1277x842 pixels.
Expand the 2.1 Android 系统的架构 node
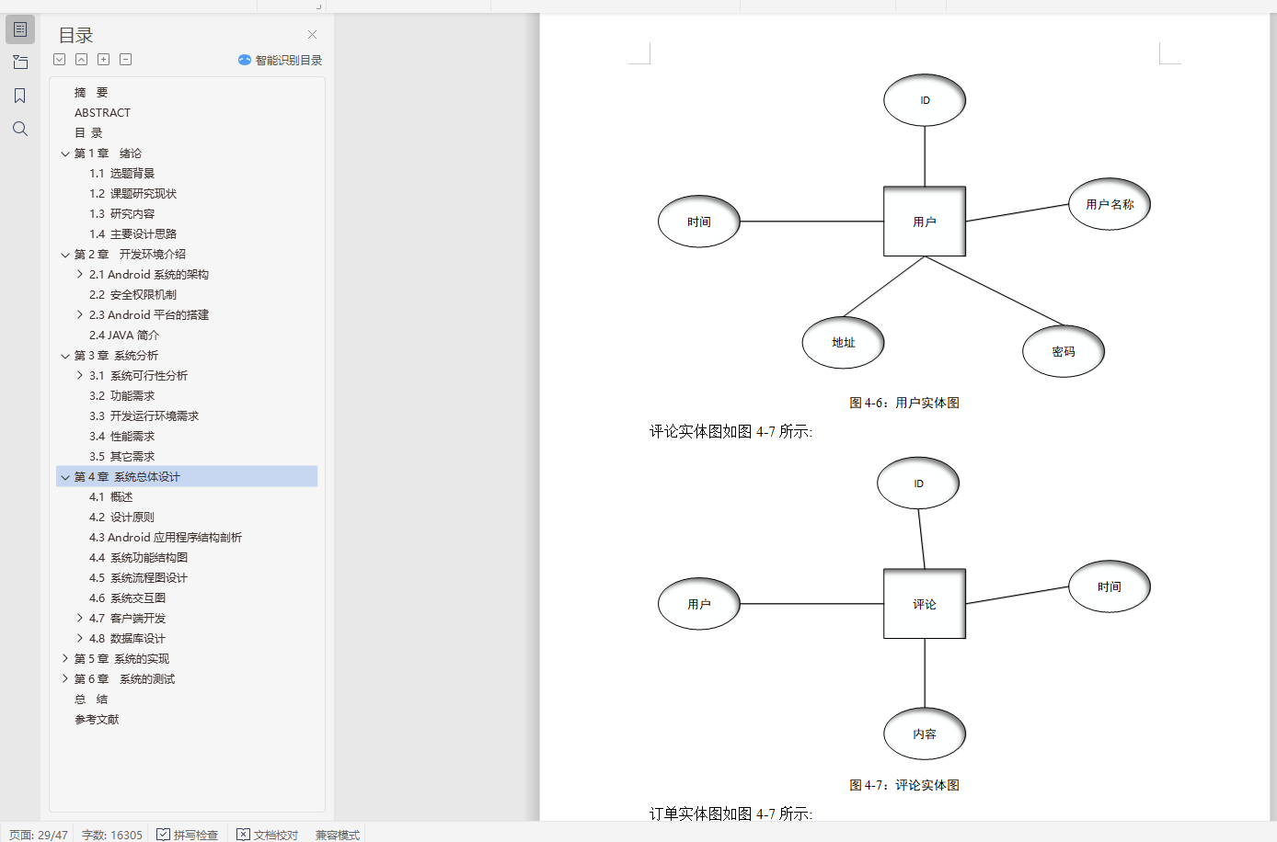[x=80, y=275]
